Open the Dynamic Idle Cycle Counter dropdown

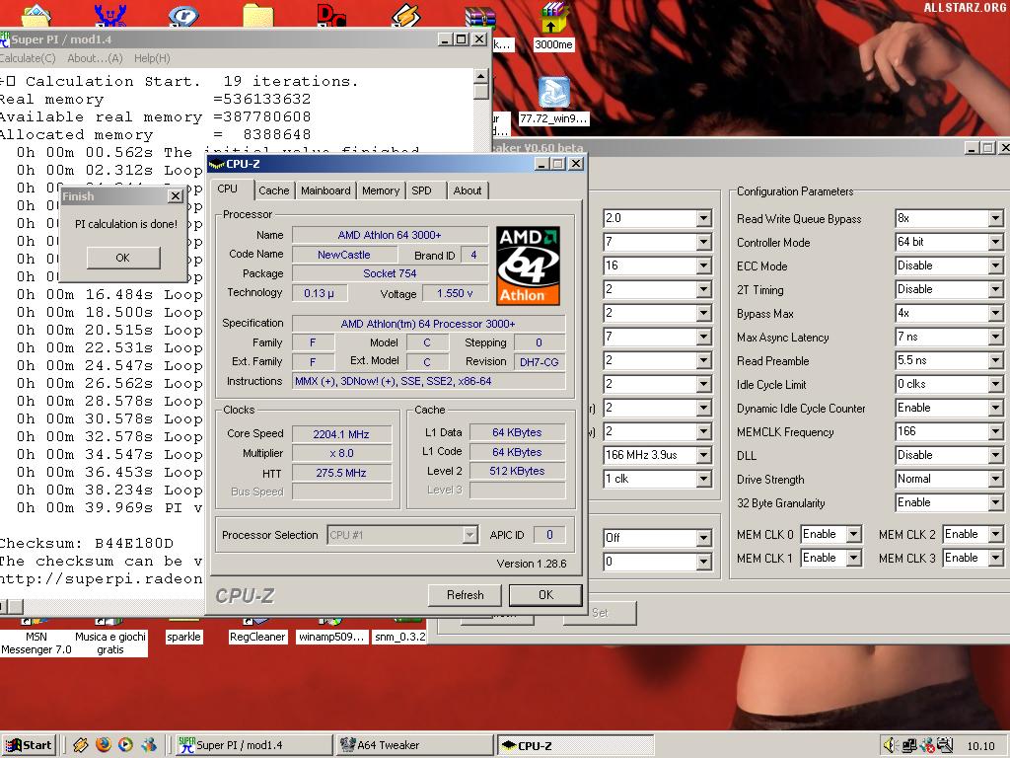[x=995, y=408]
